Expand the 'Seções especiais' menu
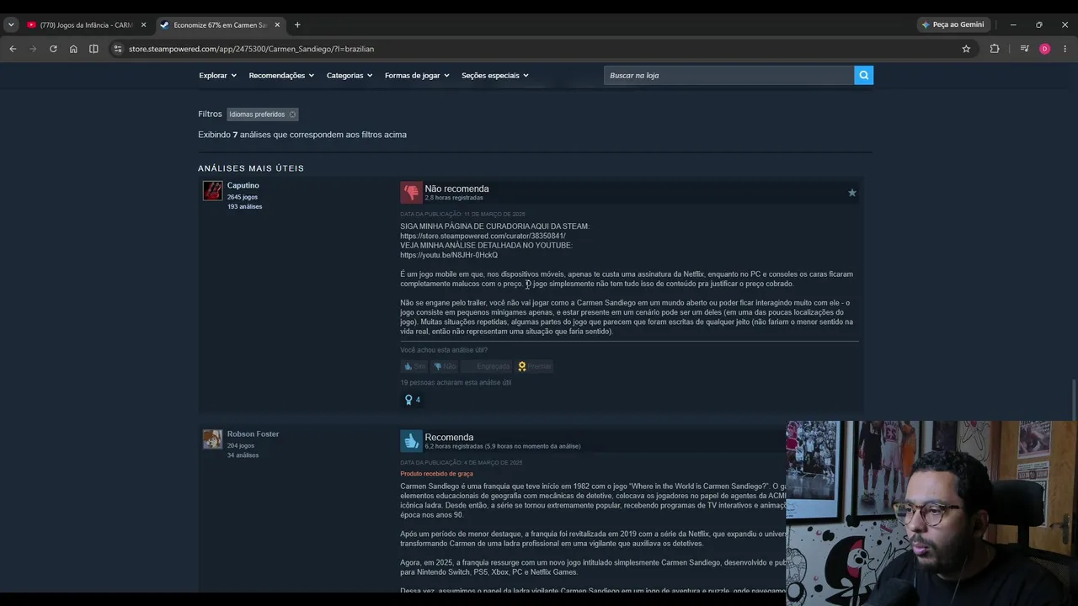Screen dimensions: 1078x606 point(495,75)
